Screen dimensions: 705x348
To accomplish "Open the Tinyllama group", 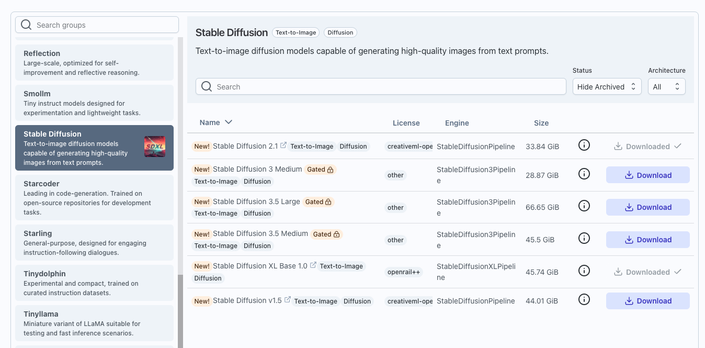I will (x=94, y=322).
